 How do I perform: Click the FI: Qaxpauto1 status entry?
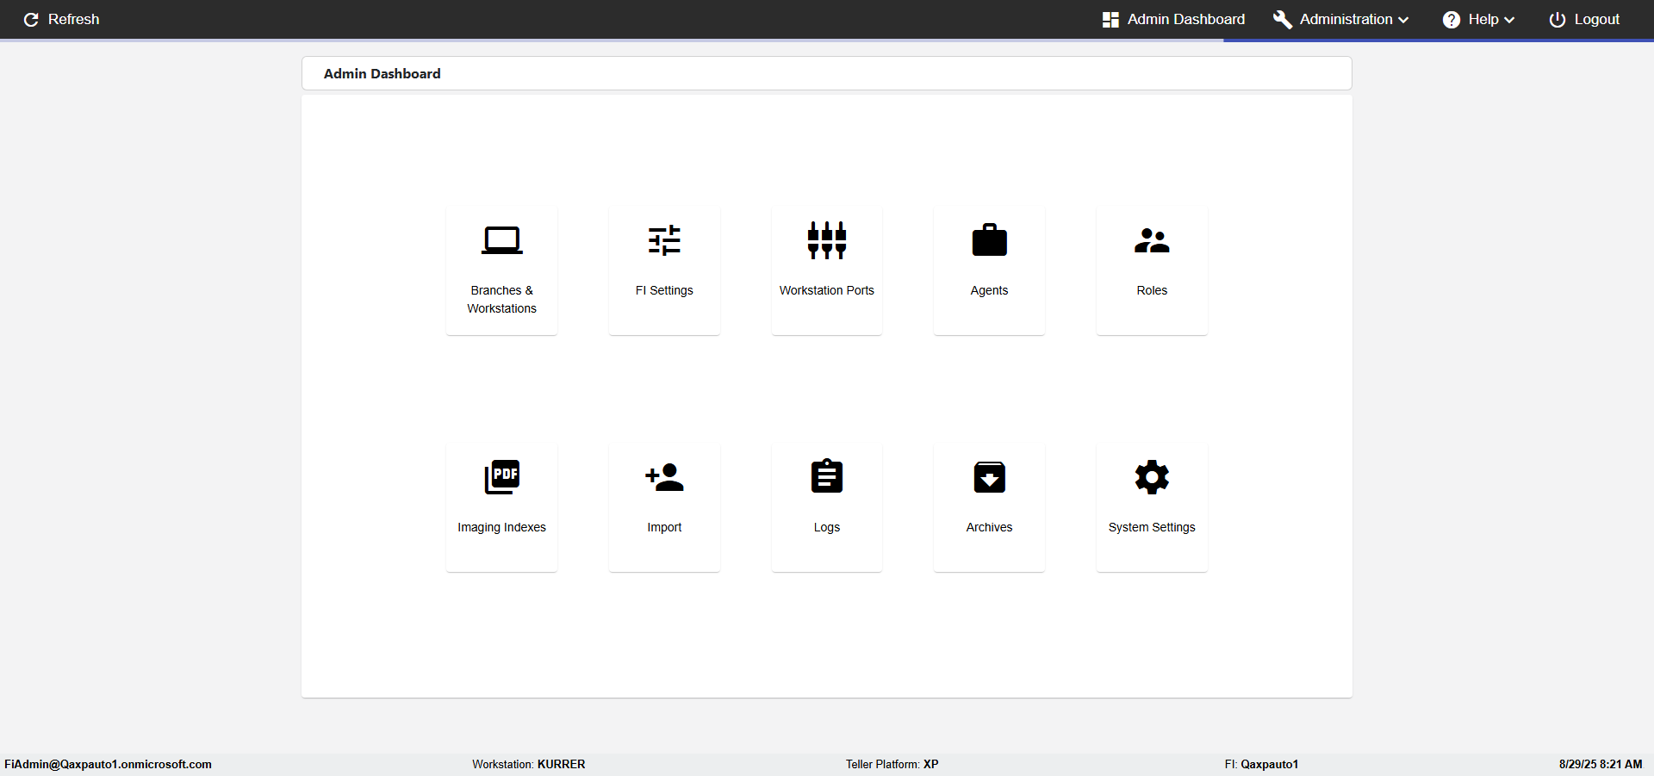[1261, 764]
